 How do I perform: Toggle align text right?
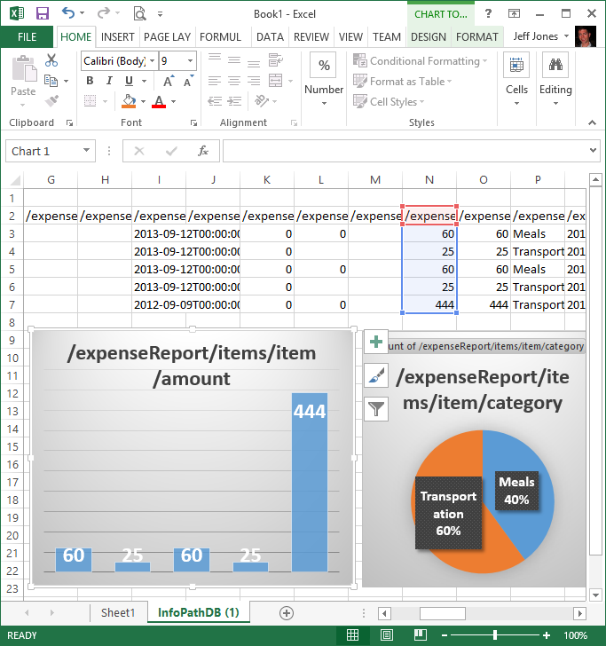pyautogui.click(x=254, y=81)
